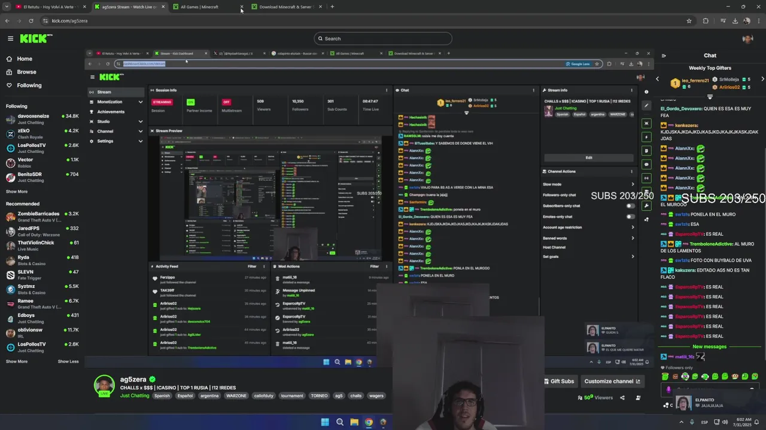
Task: Show next top gifters with right arrow
Action: coord(762,79)
